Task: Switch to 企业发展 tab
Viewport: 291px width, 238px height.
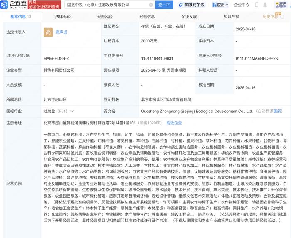Action: [189, 17]
